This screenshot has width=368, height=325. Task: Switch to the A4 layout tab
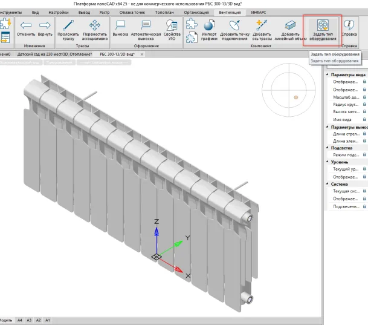pos(19,320)
